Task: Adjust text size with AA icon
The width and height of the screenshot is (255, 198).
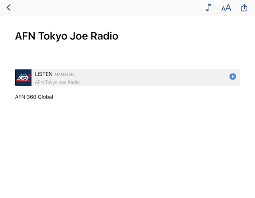Action: [x=226, y=8]
